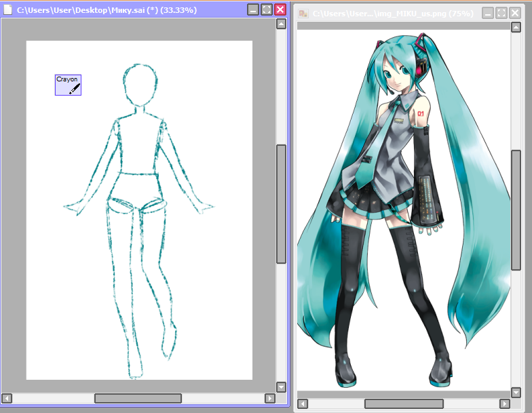Click down arrow of img_MIKU_us.png vertical scrollbar

tap(516, 393)
